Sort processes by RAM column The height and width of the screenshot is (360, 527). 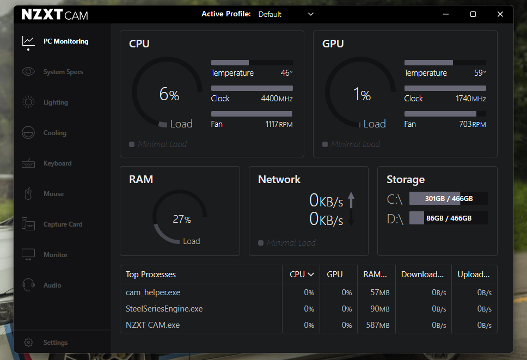pyautogui.click(x=375, y=274)
